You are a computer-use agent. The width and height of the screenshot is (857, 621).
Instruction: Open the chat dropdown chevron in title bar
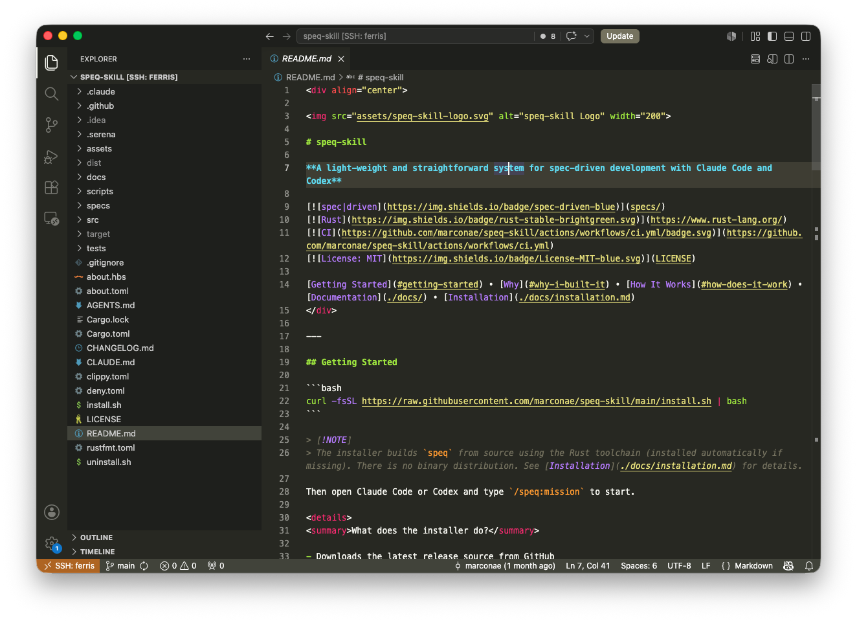(587, 36)
